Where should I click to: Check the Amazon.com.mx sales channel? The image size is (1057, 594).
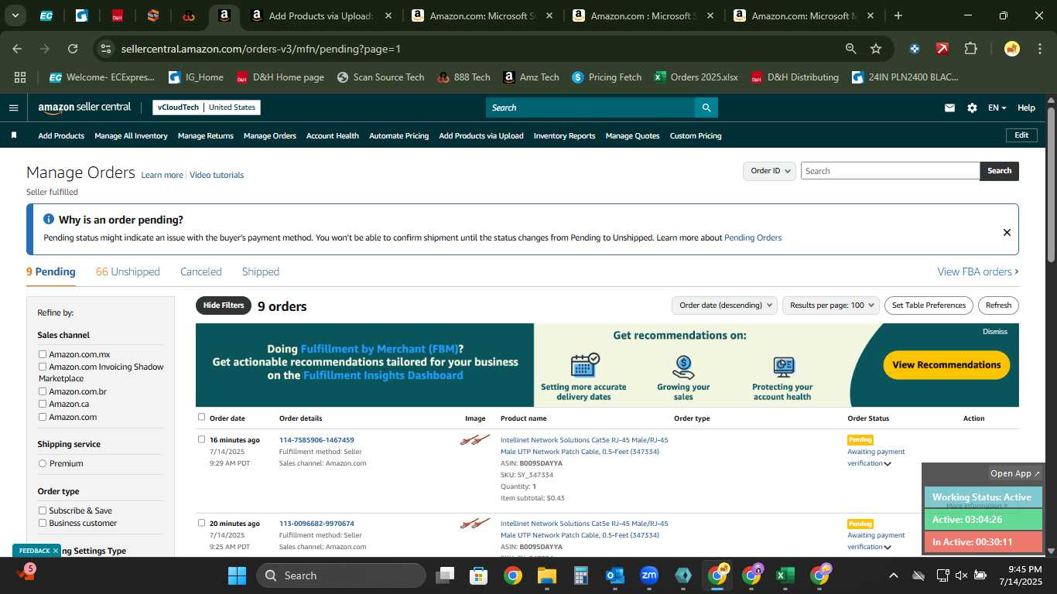(x=43, y=354)
